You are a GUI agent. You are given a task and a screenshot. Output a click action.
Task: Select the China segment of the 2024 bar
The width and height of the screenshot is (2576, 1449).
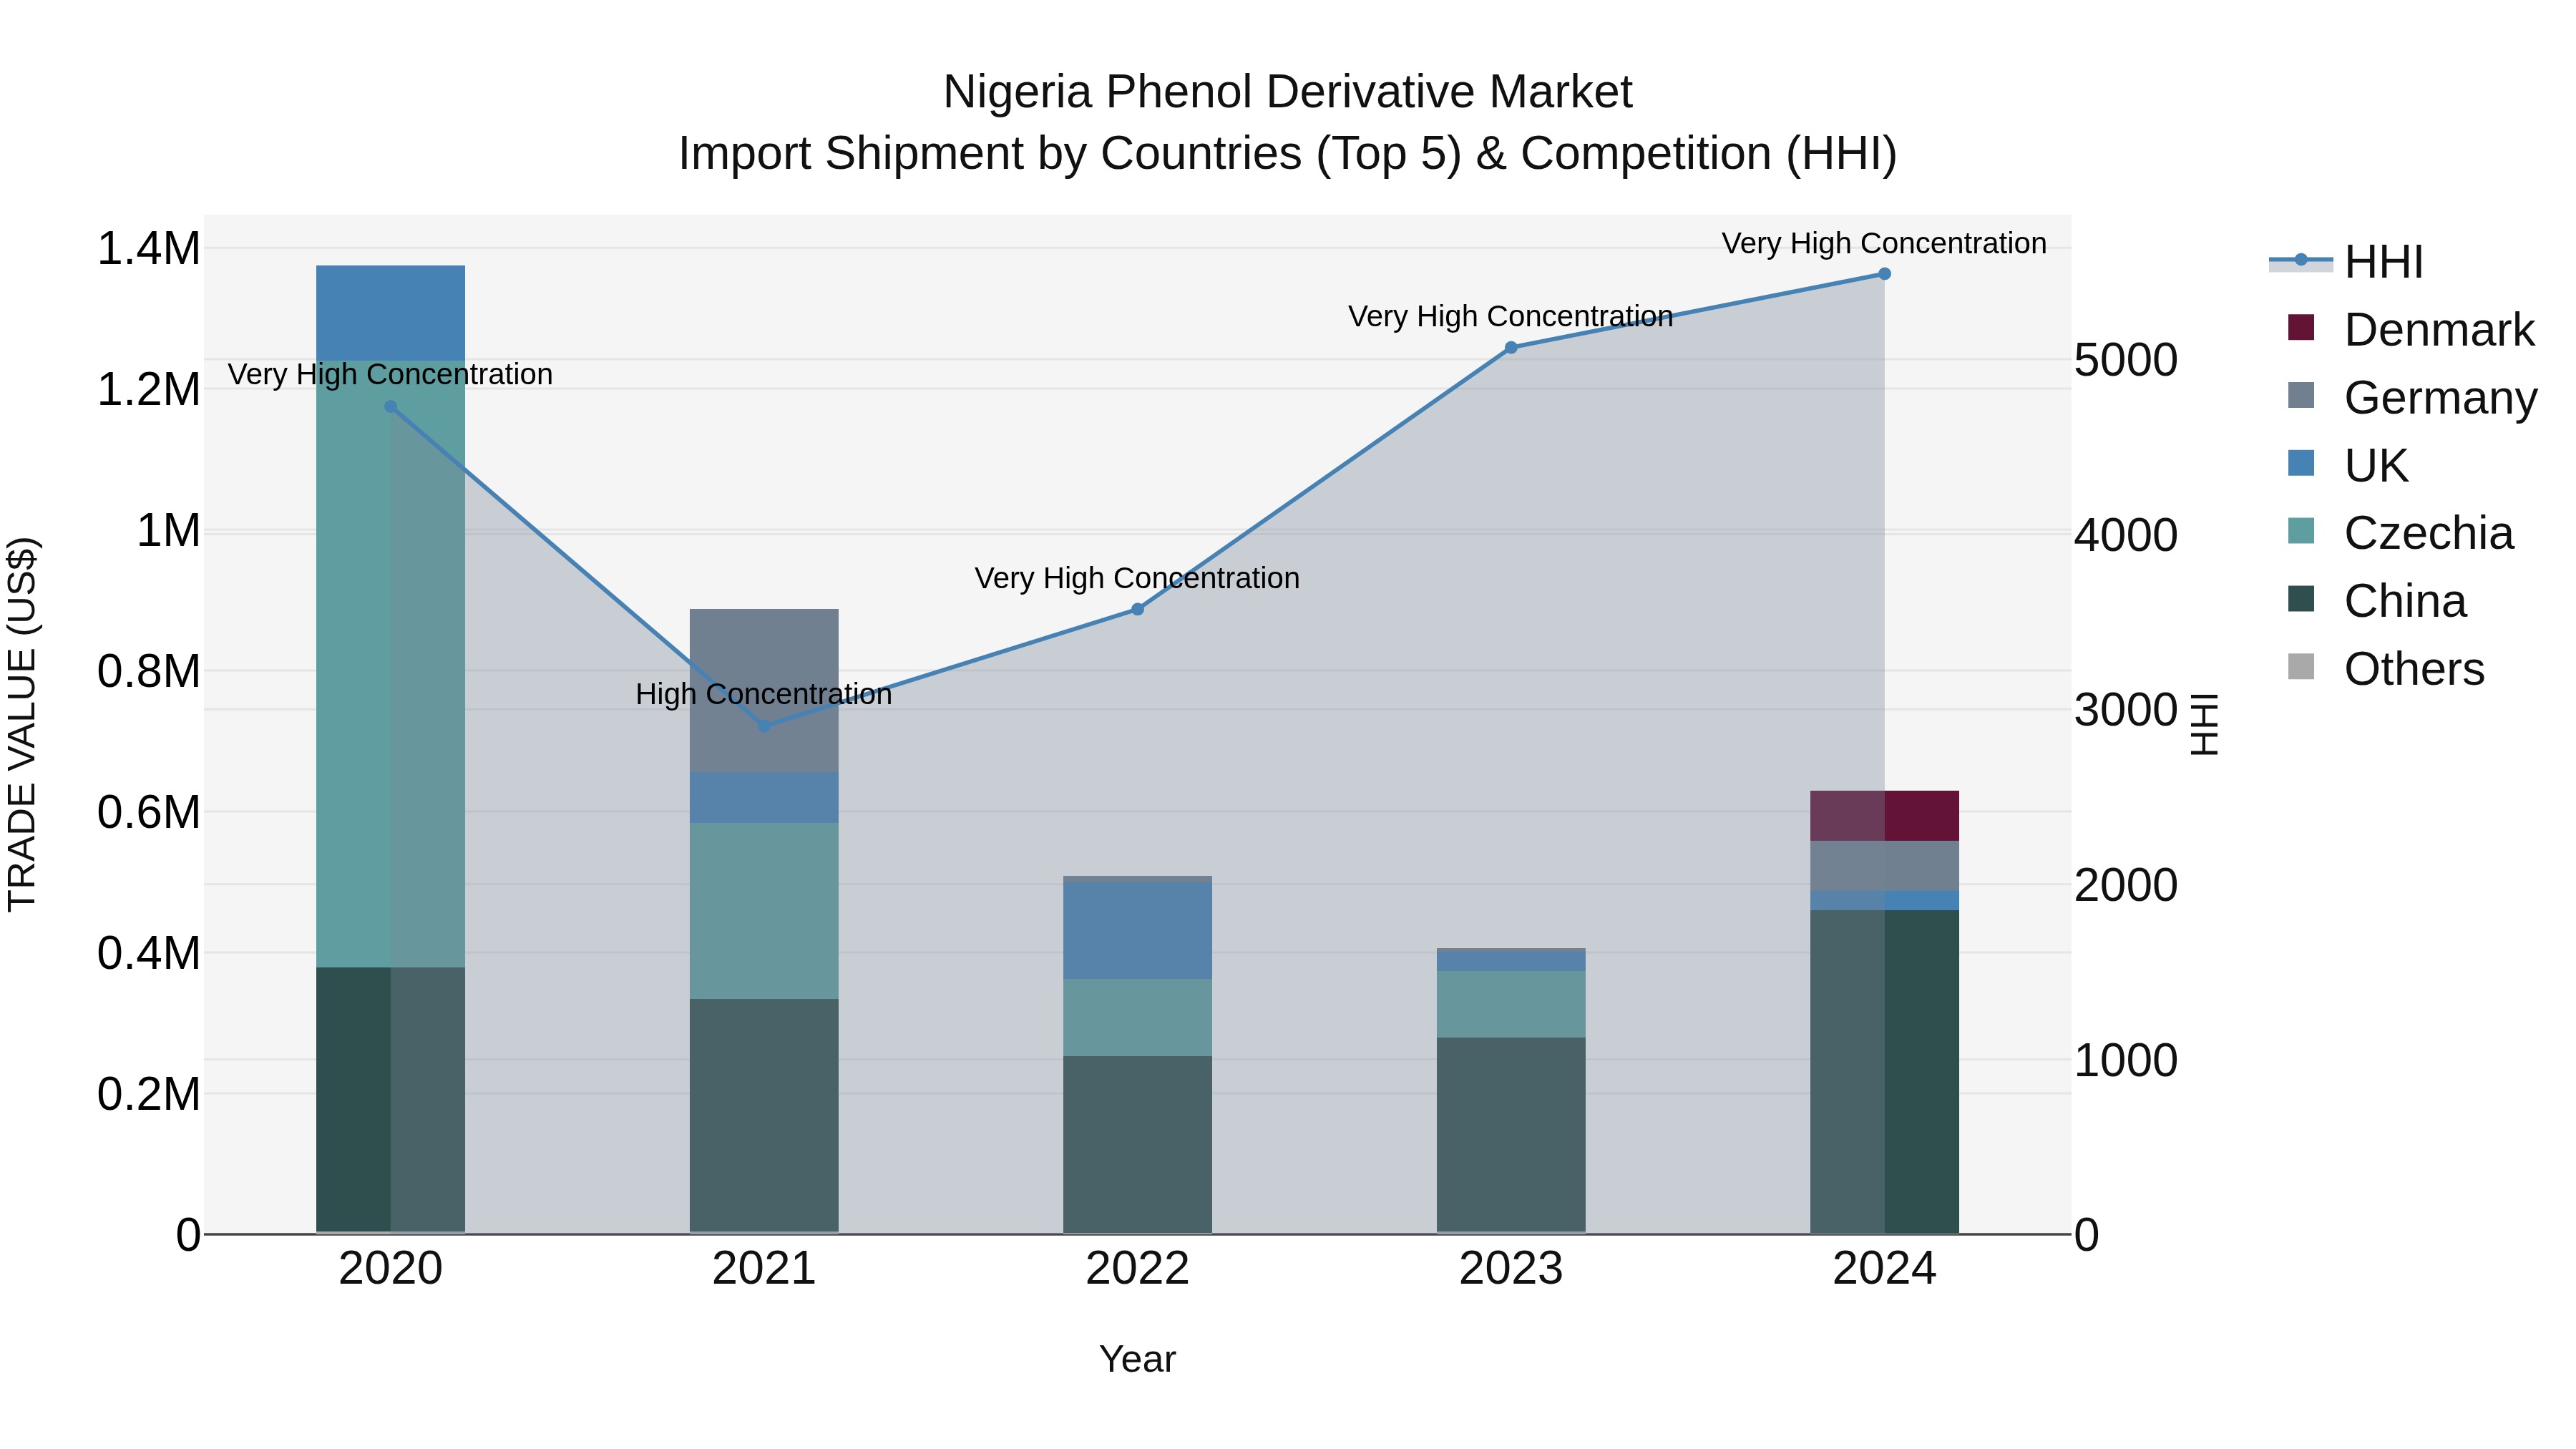pyautogui.click(x=1884, y=1071)
